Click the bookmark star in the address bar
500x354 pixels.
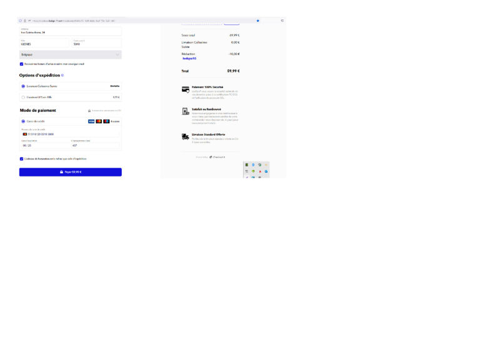click(x=258, y=21)
